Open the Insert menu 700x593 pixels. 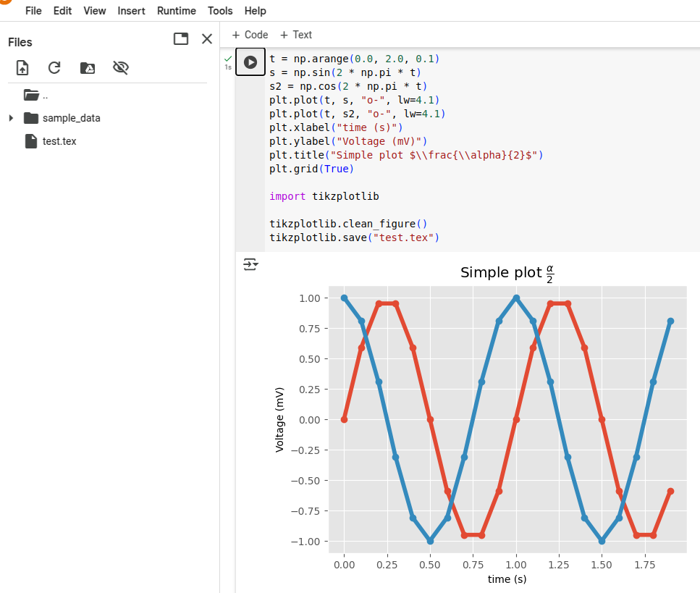coord(131,11)
